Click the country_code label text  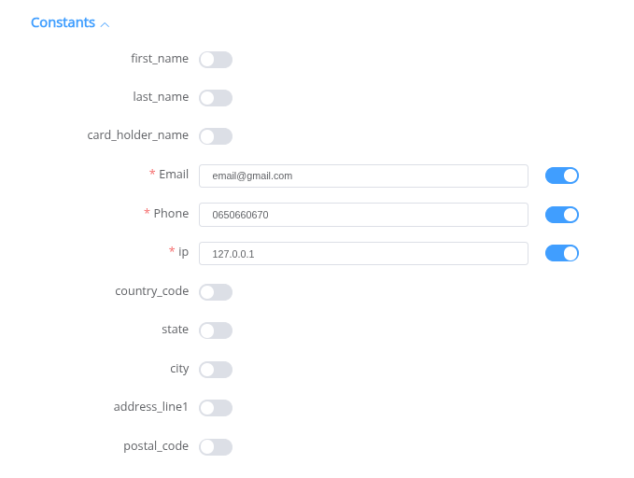click(x=151, y=291)
